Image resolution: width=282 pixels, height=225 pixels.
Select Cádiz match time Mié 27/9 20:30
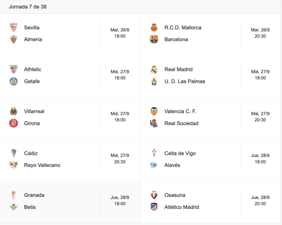[120, 159]
